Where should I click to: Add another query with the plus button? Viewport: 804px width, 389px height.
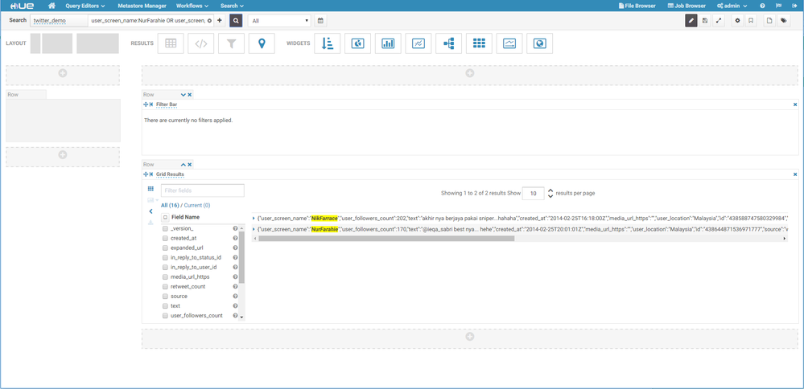220,20
